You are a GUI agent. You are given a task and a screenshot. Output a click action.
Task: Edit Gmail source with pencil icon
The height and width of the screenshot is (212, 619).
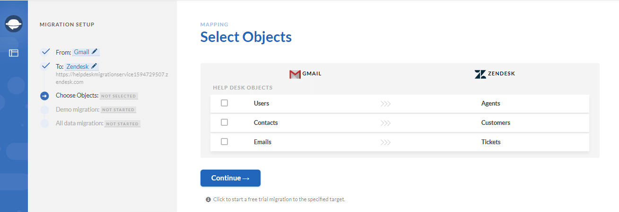pyautogui.click(x=95, y=52)
